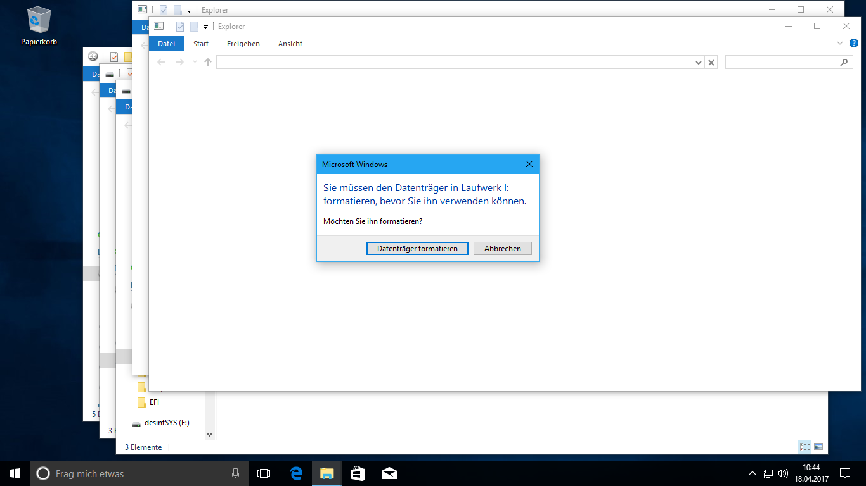Click Properties icon in second Explorer title bar

pos(164,10)
